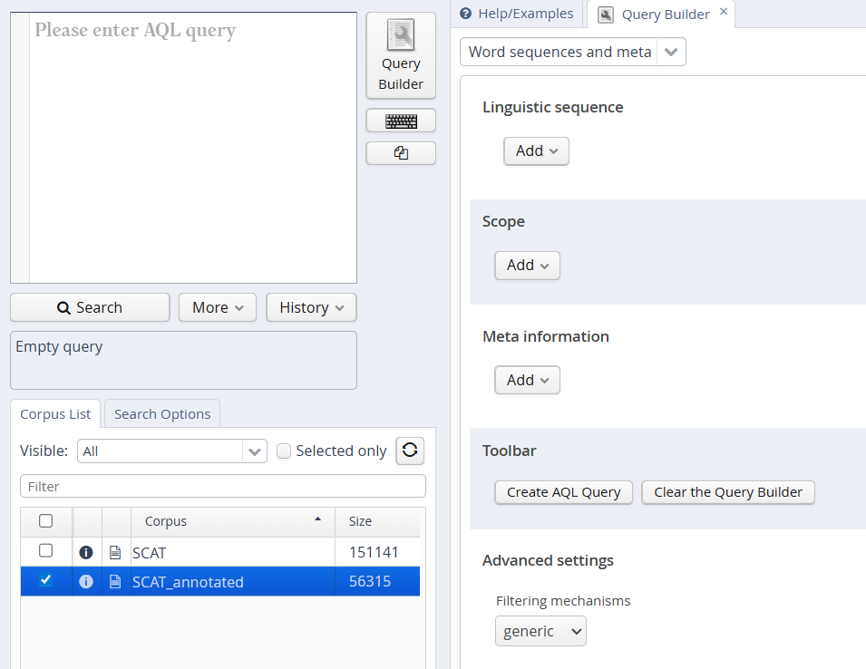Open document browser for SCAT_annotated corpus
This screenshot has height=669, width=866.
click(x=115, y=582)
